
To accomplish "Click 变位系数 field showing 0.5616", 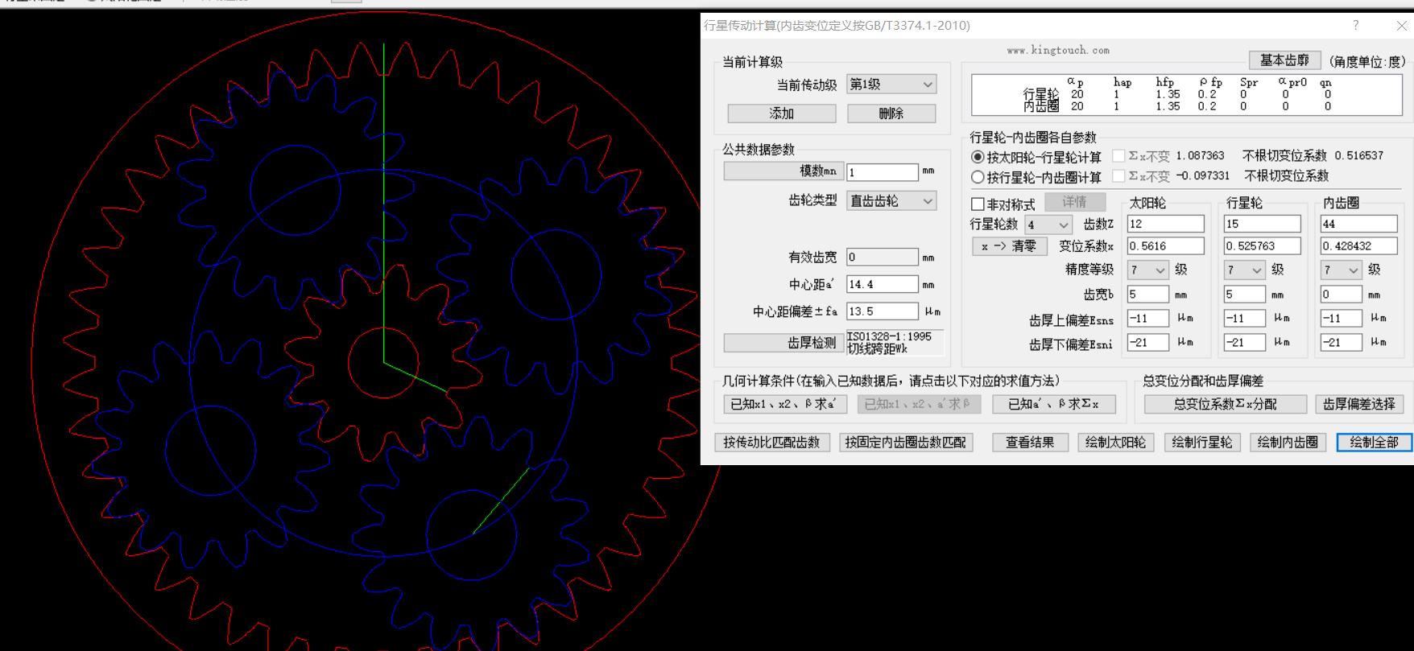I will pyautogui.click(x=1166, y=246).
